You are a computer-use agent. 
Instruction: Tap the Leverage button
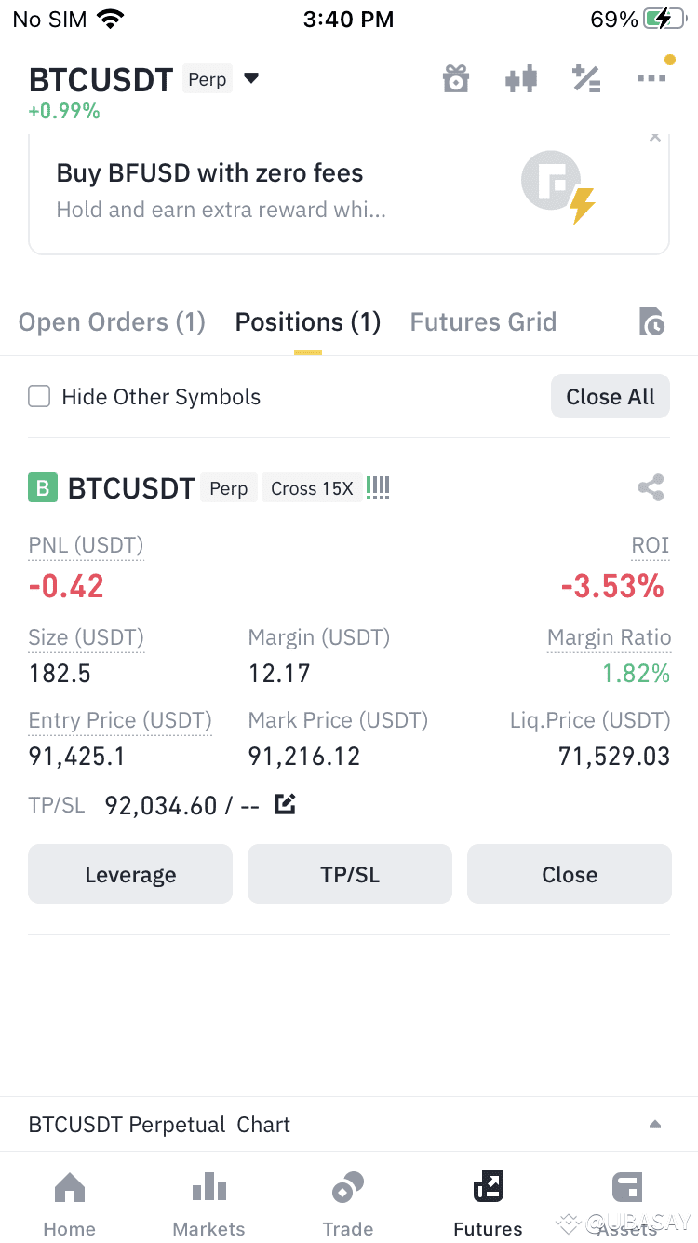click(130, 874)
